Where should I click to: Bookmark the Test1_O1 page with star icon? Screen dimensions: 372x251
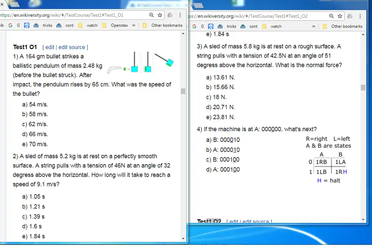(160, 15)
